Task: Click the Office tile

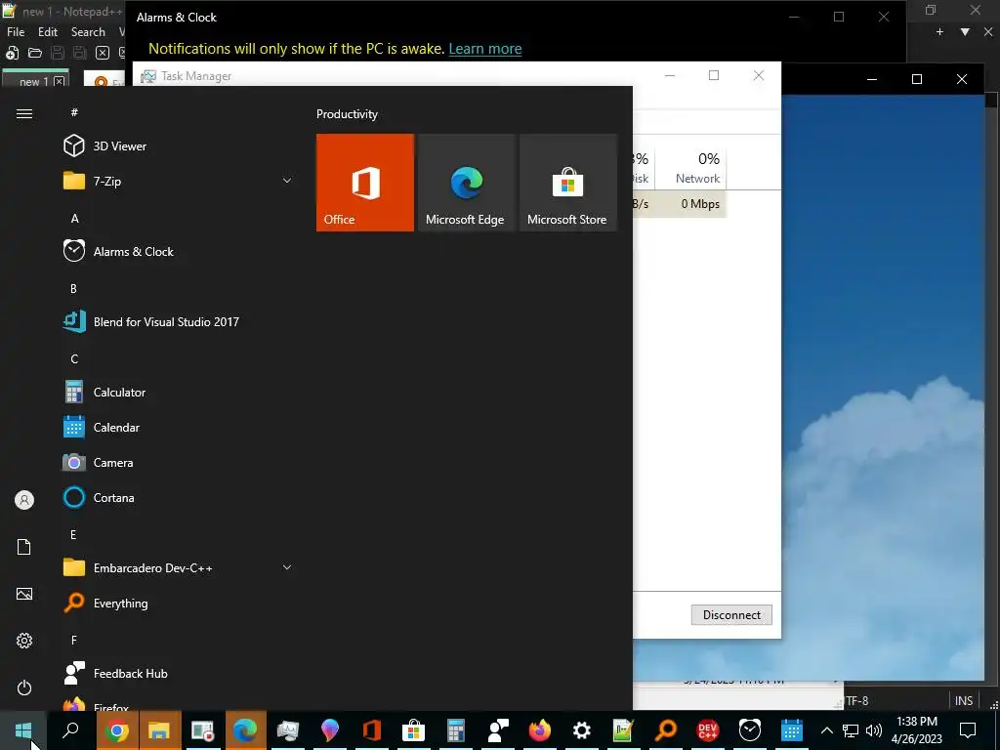Action: 365,183
